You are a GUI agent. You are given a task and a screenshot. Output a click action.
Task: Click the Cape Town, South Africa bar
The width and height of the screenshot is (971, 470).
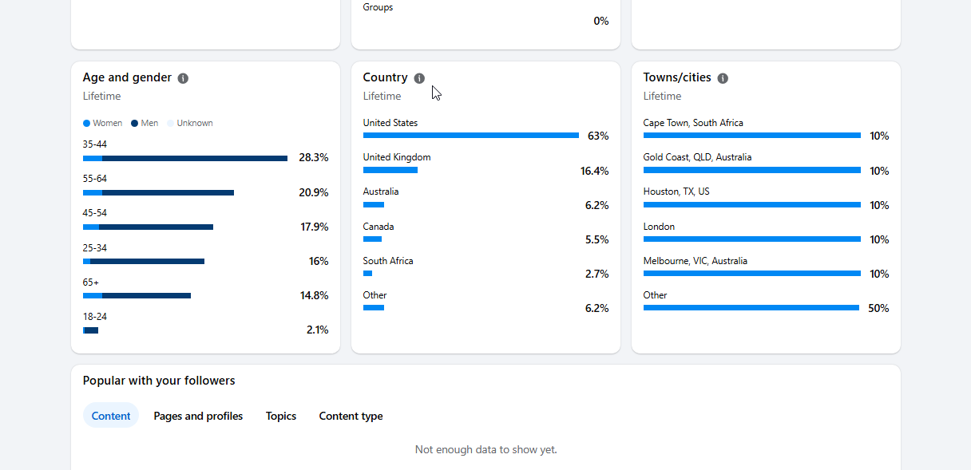752,136
